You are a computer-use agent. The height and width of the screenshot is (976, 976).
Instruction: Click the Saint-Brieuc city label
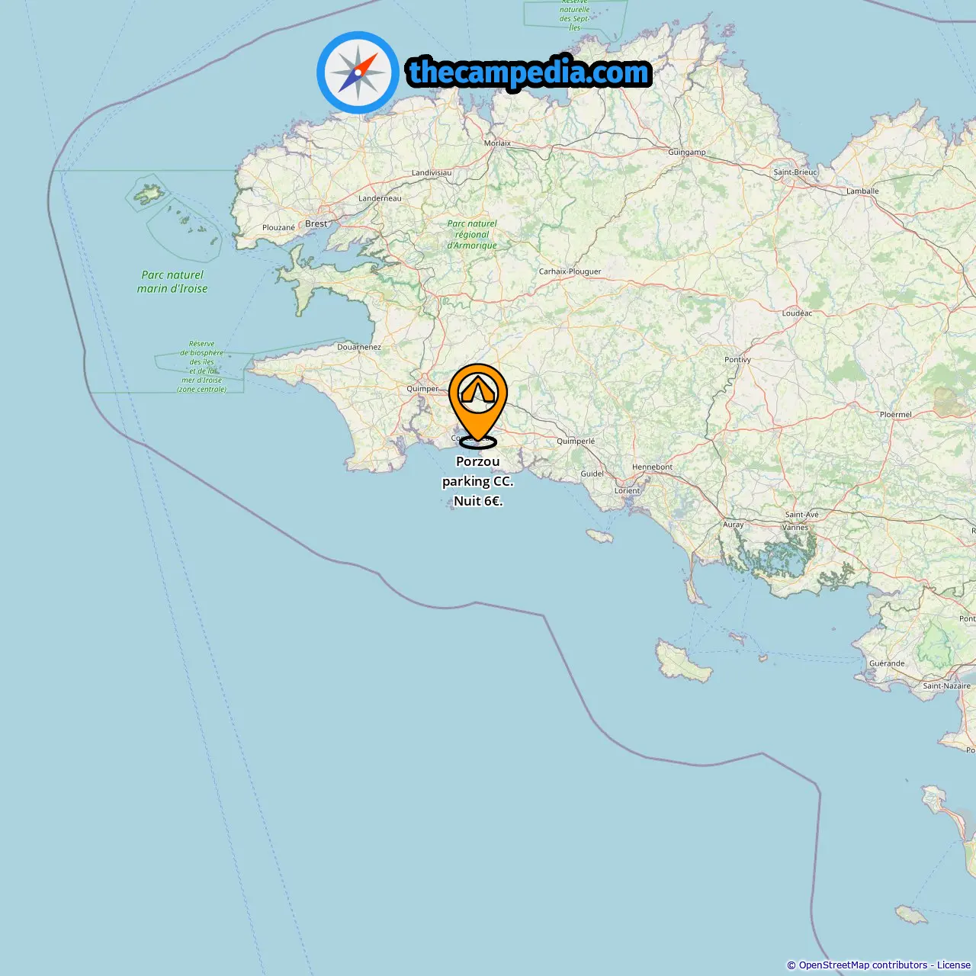795,172
